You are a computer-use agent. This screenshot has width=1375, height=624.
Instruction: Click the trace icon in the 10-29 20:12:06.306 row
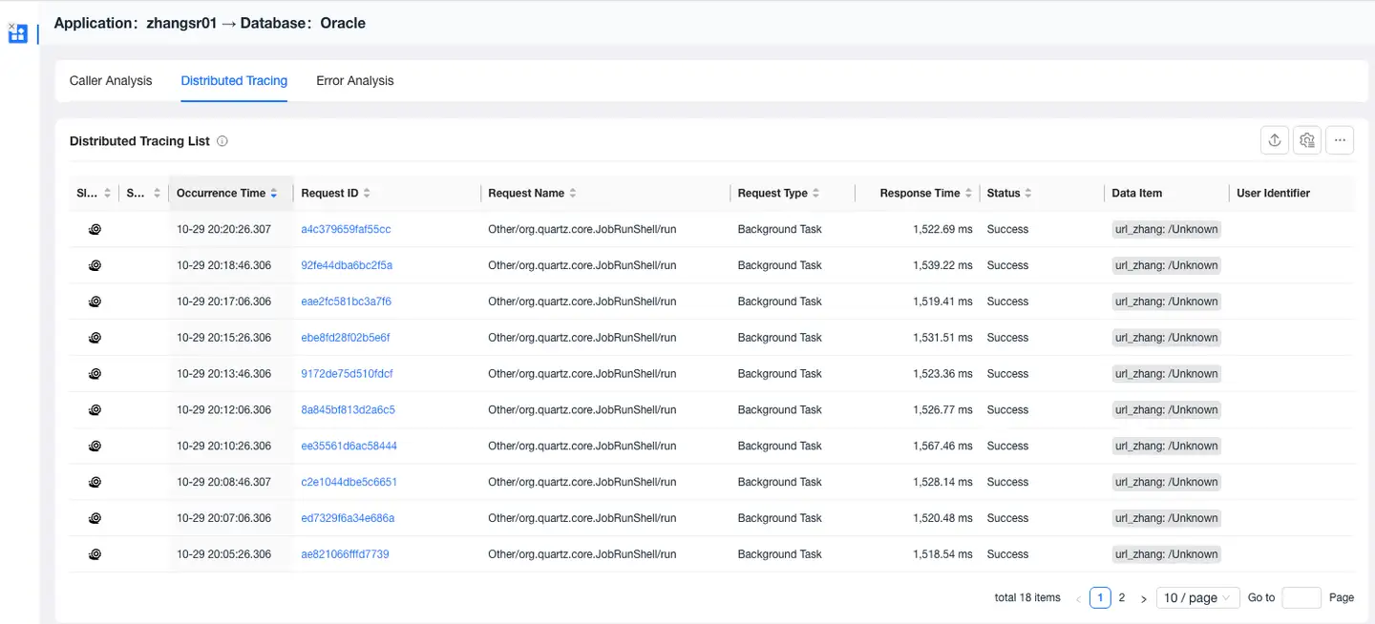95,410
